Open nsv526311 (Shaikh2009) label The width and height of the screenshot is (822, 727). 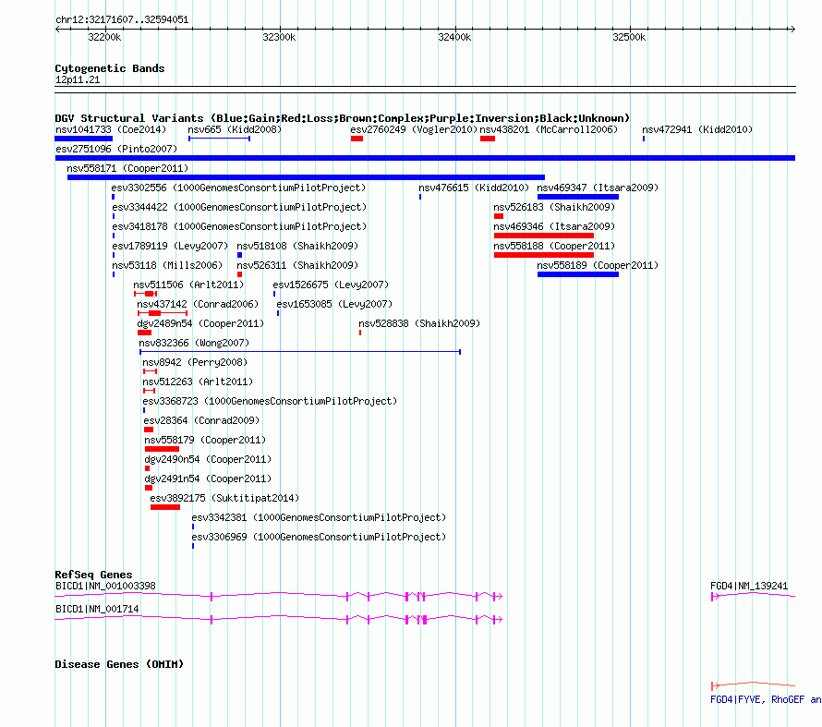pyautogui.click(x=297, y=265)
